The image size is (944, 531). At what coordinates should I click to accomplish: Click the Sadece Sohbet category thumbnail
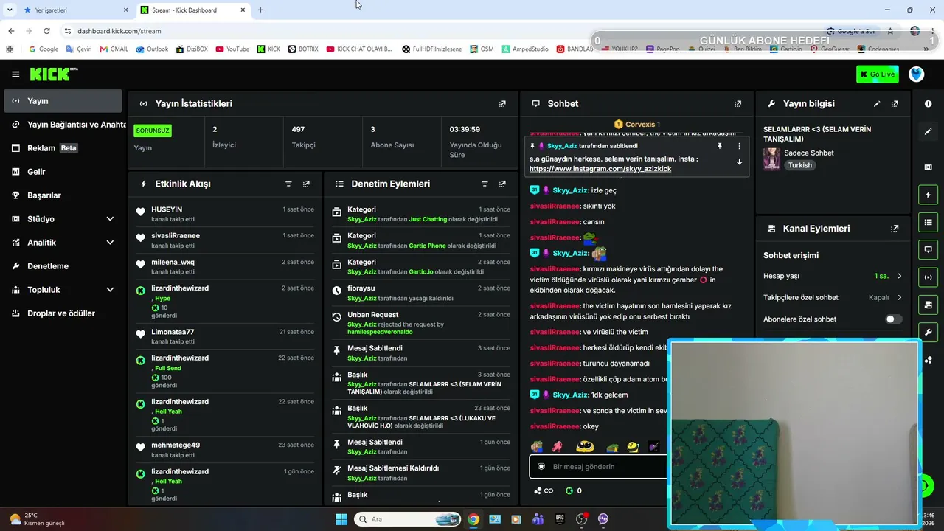pyautogui.click(x=771, y=159)
